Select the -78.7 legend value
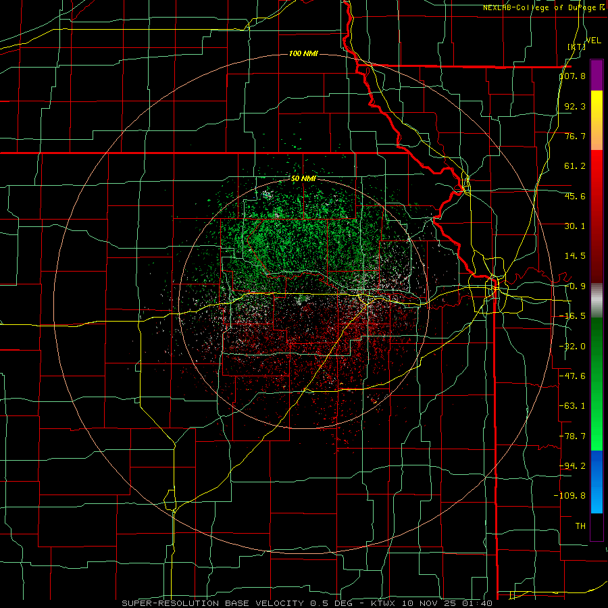 pos(573,436)
